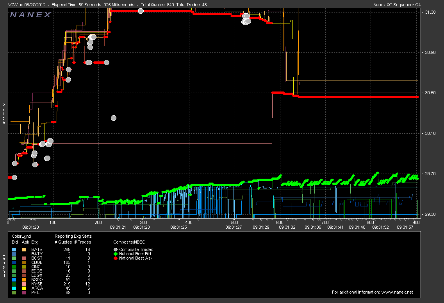Pick the BOST ask color swatch
Image resolution: width=444 pixels, height=303 pixels.
pyautogui.click(x=24, y=258)
